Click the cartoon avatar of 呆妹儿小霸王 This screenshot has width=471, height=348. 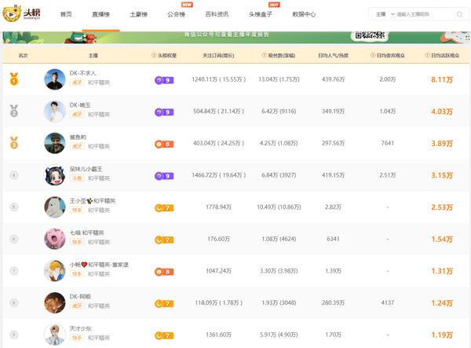point(55,175)
